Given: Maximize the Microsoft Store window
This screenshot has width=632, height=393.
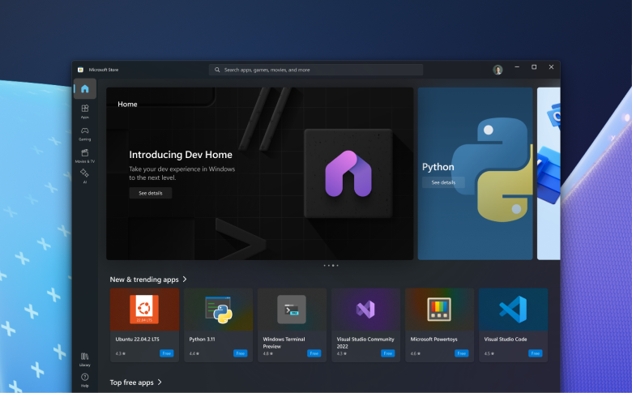Looking at the screenshot, I should pyautogui.click(x=534, y=67).
